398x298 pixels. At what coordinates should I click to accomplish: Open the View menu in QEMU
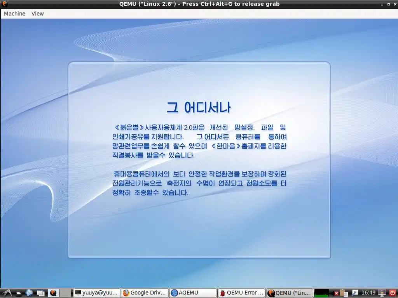pyautogui.click(x=38, y=14)
